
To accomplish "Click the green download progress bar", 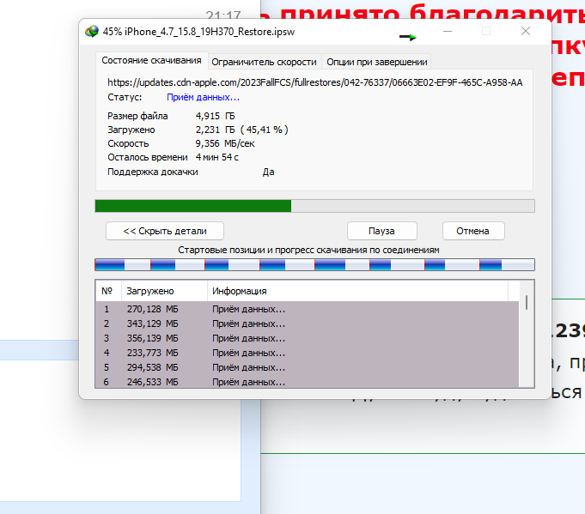I will pos(314,206).
